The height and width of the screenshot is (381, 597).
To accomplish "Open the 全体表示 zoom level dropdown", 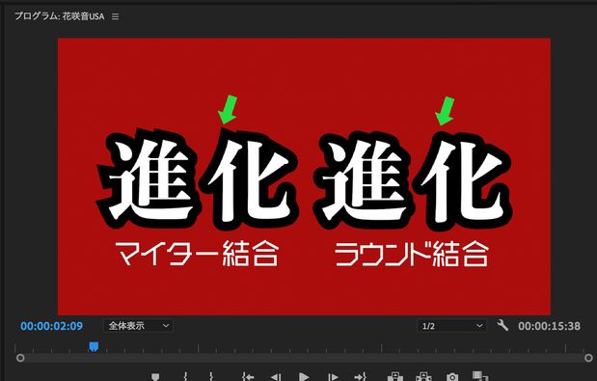I will 138,326.
